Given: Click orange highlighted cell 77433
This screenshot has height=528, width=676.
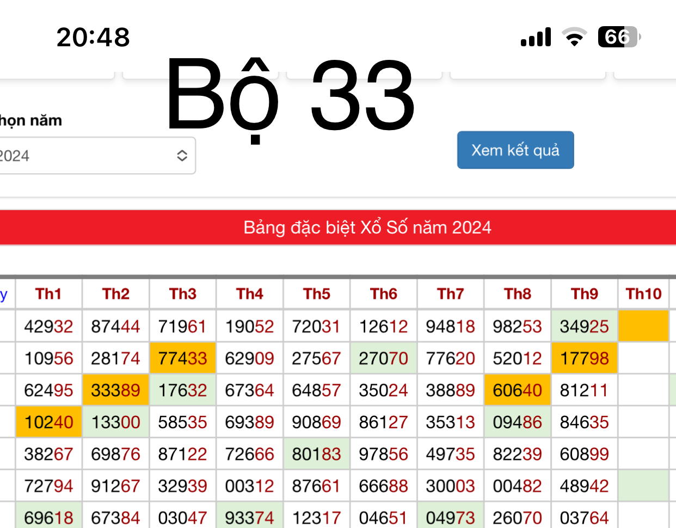Looking at the screenshot, I should tap(182, 358).
